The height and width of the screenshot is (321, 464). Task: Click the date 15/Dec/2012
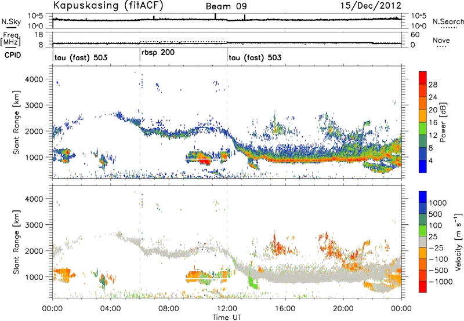tap(371, 6)
